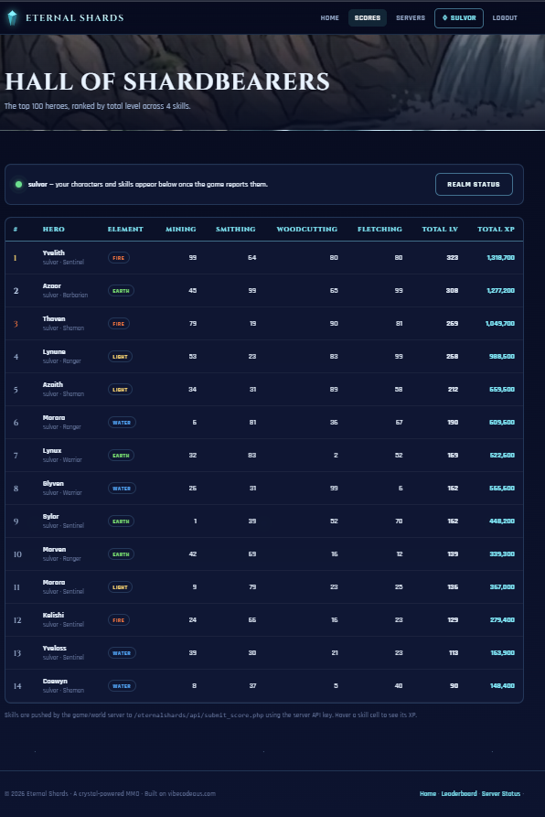The height and width of the screenshot is (817, 545).
Task: Select hero name Glyven
Action: click(53, 484)
